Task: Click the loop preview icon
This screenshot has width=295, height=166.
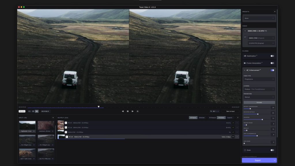Action: 137,111
